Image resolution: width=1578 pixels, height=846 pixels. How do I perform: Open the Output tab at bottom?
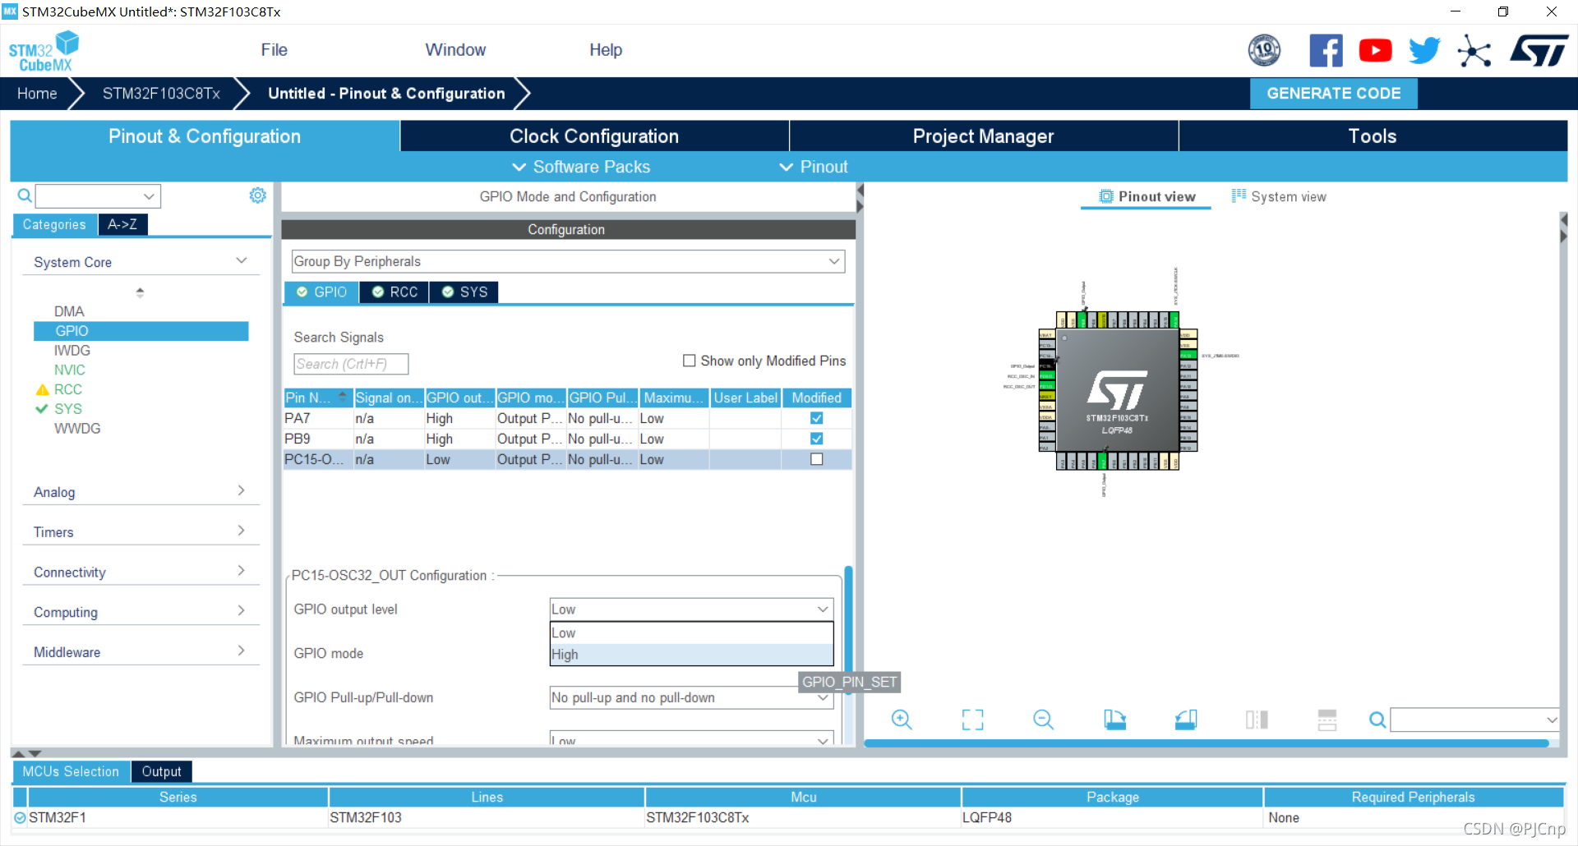161,772
